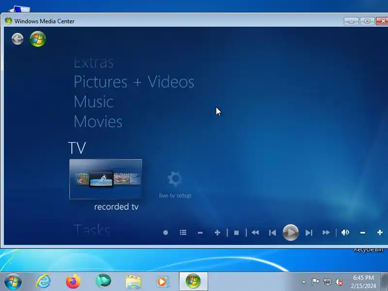Click channel up plus button

217,233
